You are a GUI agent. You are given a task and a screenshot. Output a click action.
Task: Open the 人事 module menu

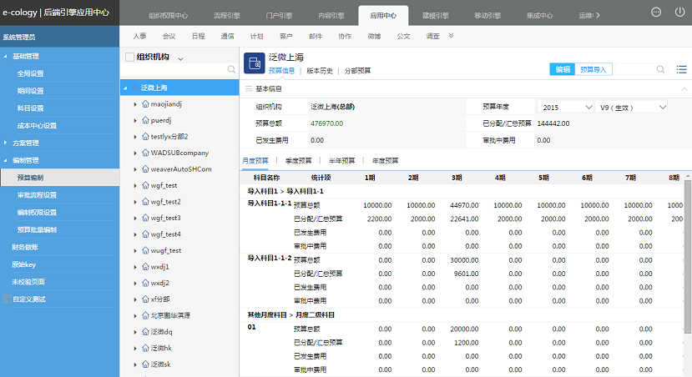[139, 36]
